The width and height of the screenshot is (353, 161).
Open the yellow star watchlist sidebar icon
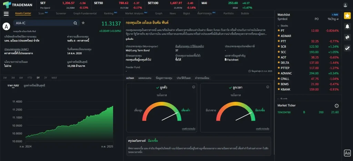coord(347,16)
